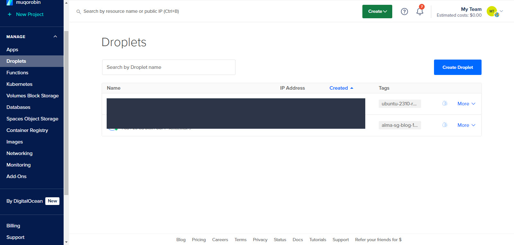Open the Blog footer link
The height and width of the screenshot is (245, 514).
(181, 240)
